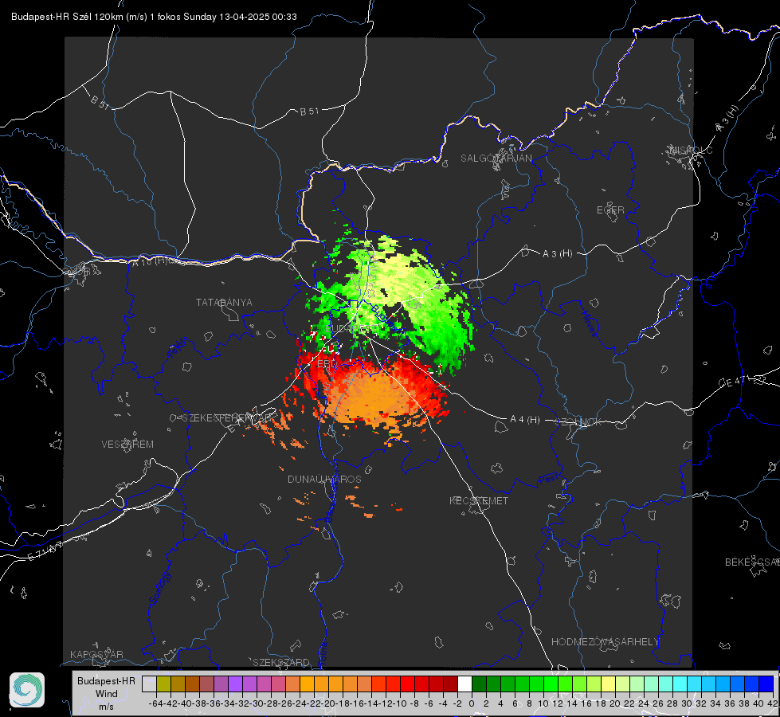This screenshot has width=780, height=717.
Task: Click the HÓDMEZŐVÁSÁRHELY city label
Action: tap(605, 641)
